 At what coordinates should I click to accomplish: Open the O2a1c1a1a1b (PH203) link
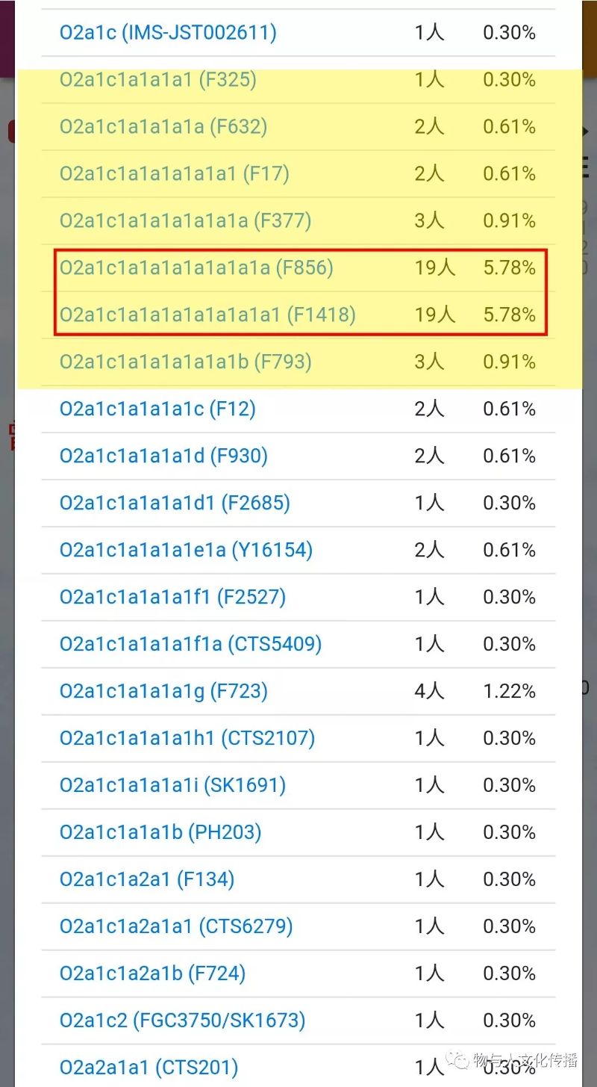click(x=160, y=833)
